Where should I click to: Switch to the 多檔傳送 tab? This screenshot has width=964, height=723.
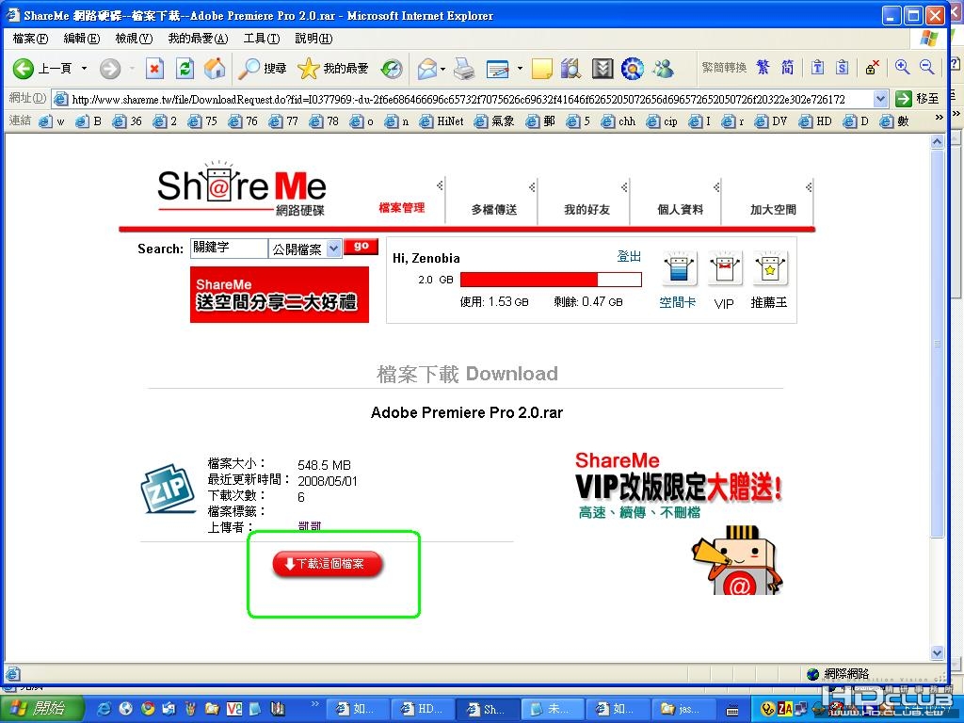[493, 210]
